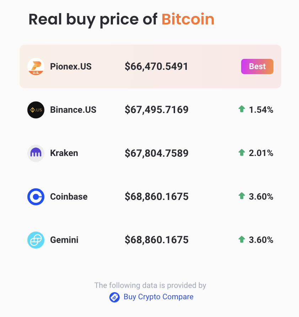Select the up arrow beside Coinbase's 3.60%
299x317 pixels.
pos(242,196)
